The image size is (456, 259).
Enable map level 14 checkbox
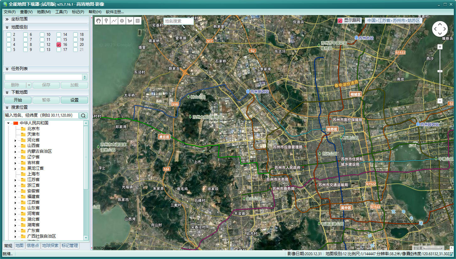59,35
